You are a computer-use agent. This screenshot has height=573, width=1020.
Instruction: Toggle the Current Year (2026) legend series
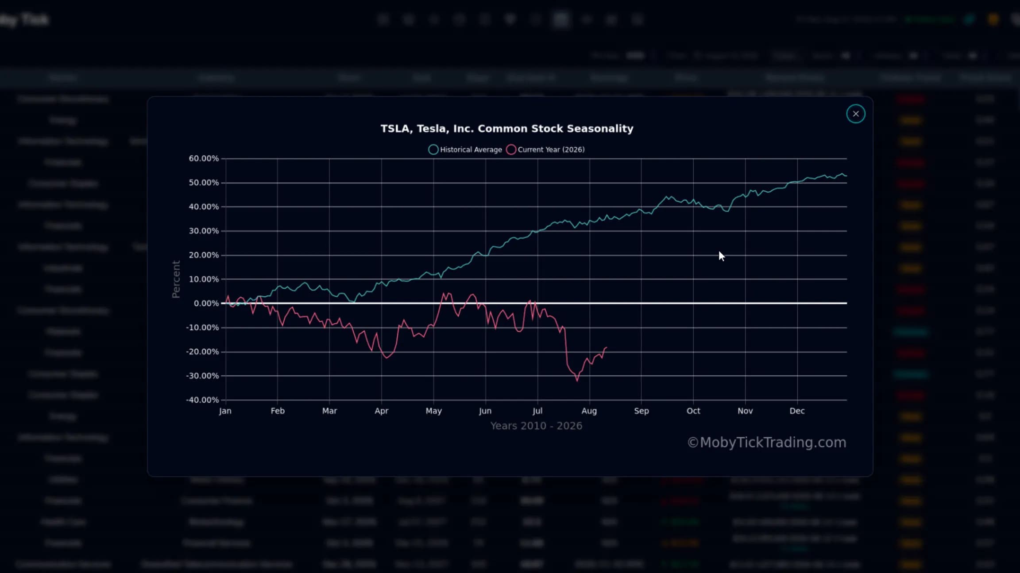pos(545,149)
